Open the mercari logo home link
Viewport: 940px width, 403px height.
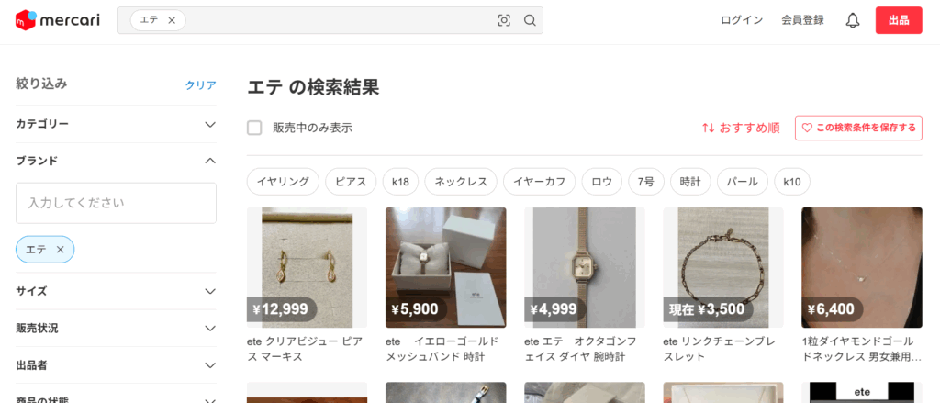[x=58, y=20]
